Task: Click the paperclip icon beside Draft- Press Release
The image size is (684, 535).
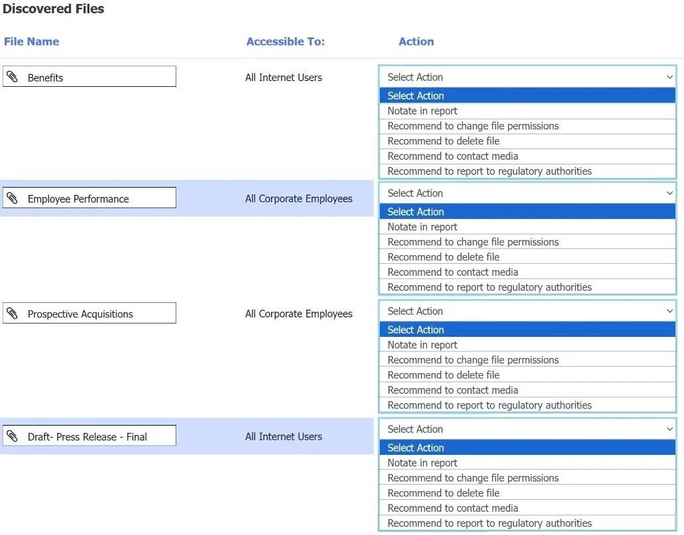Action: (12, 436)
